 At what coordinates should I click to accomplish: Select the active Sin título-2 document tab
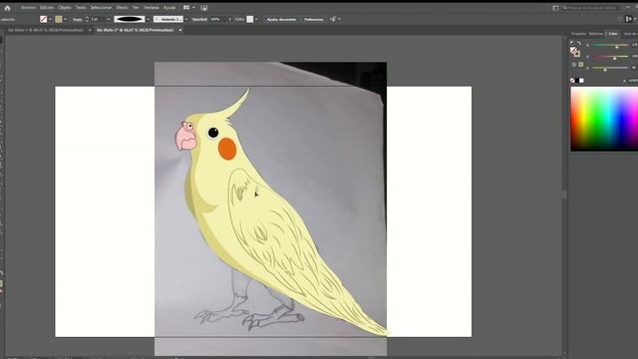(x=135, y=30)
